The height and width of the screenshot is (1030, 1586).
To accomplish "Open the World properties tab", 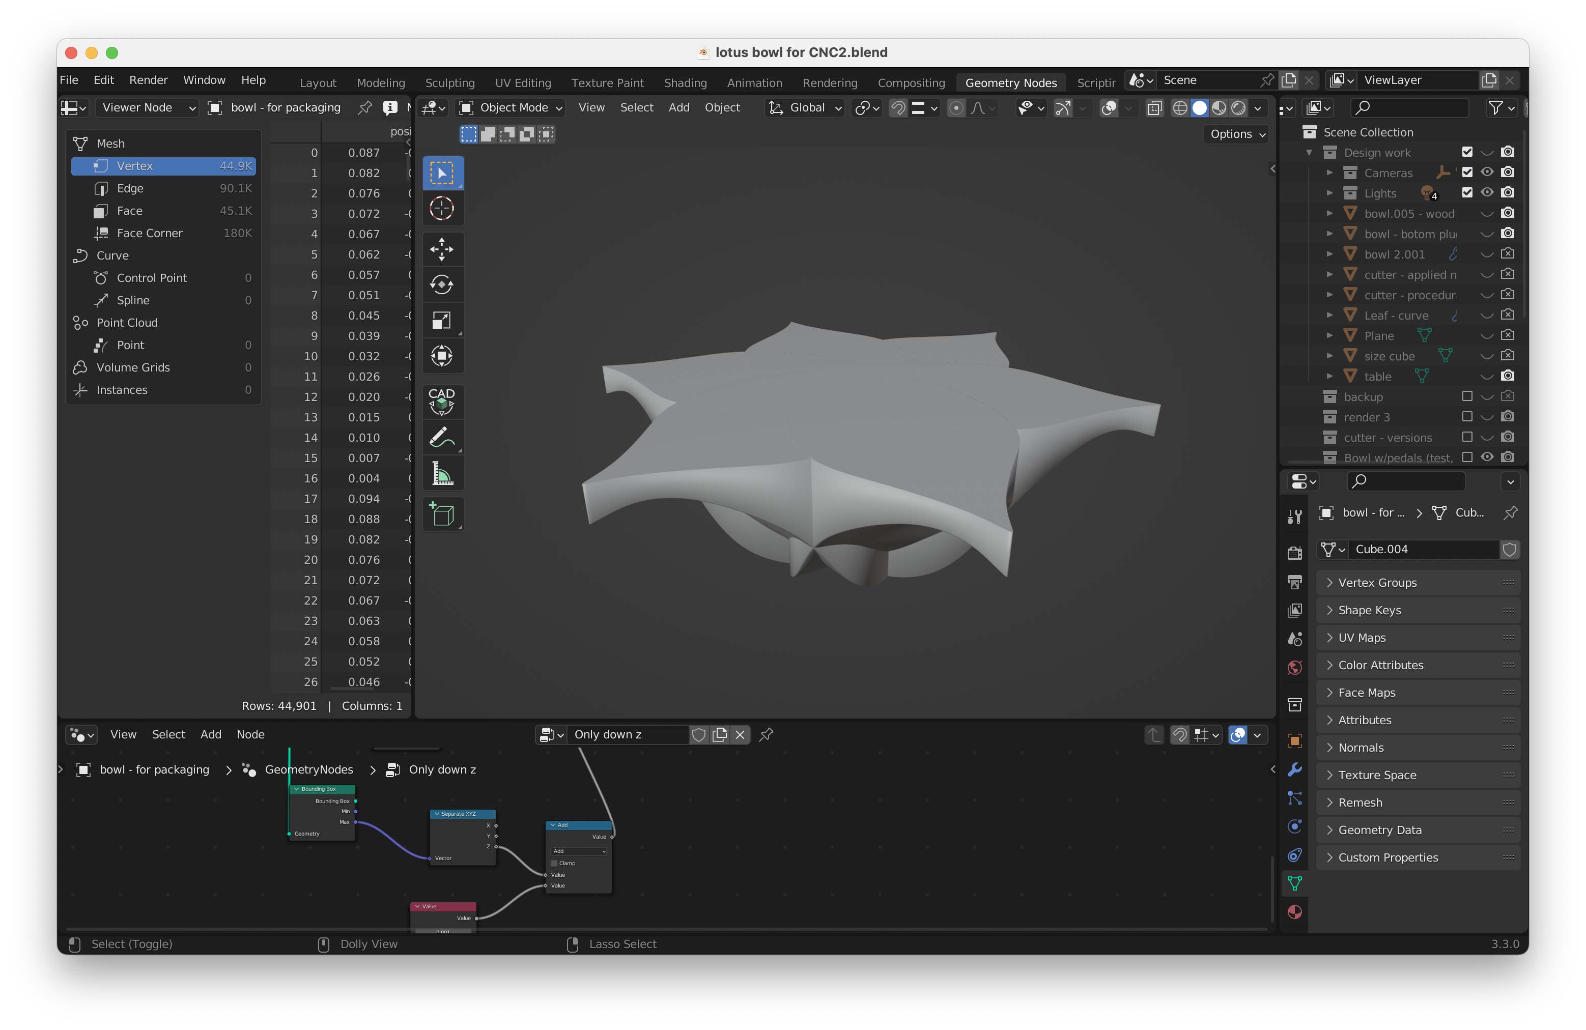I will [1294, 667].
